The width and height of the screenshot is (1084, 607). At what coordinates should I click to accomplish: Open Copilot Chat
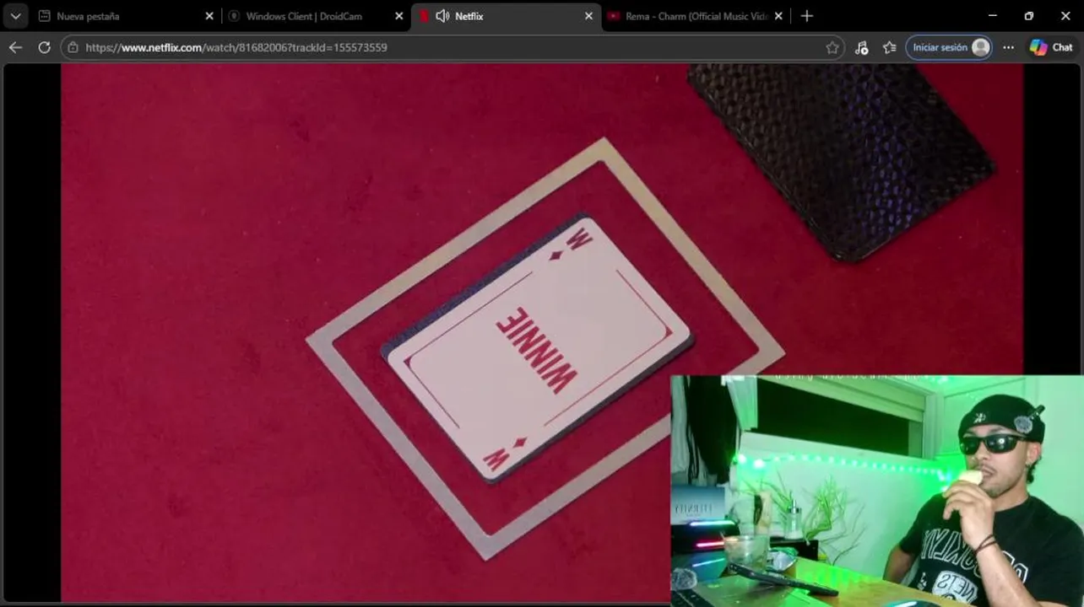(x=1051, y=47)
